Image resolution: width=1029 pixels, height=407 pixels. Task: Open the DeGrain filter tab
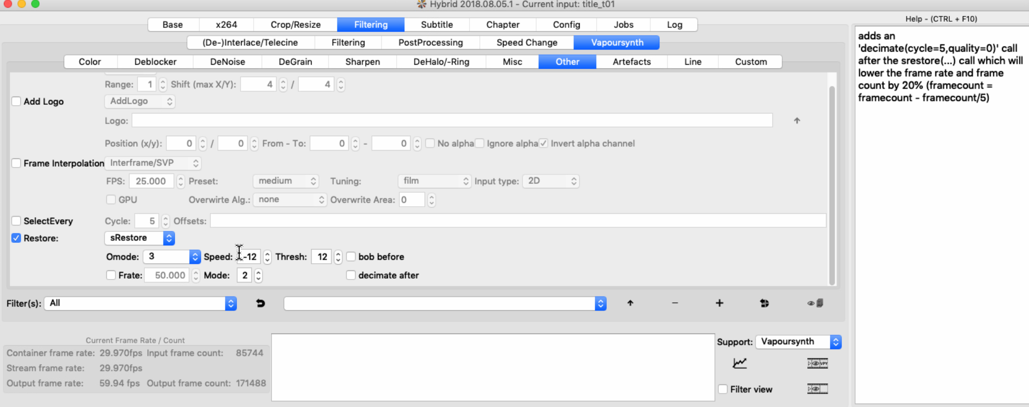295,62
